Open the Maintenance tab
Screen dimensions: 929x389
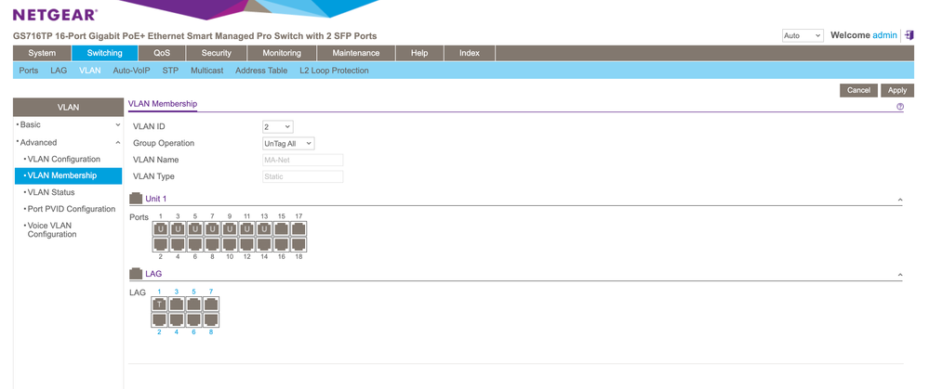point(356,53)
